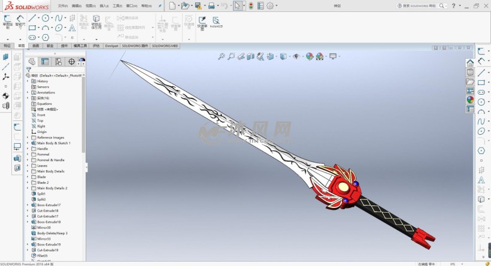Switch to the DimXpert tab
491x266 pixels.
[111, 46]
